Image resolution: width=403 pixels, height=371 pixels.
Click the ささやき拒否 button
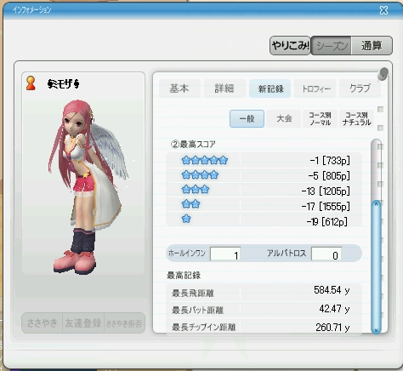[124, 322]
